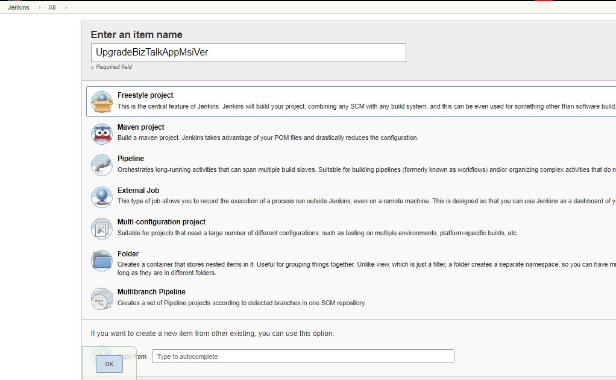Click the 'Enter an item name' heading

(x=136, y=34)
